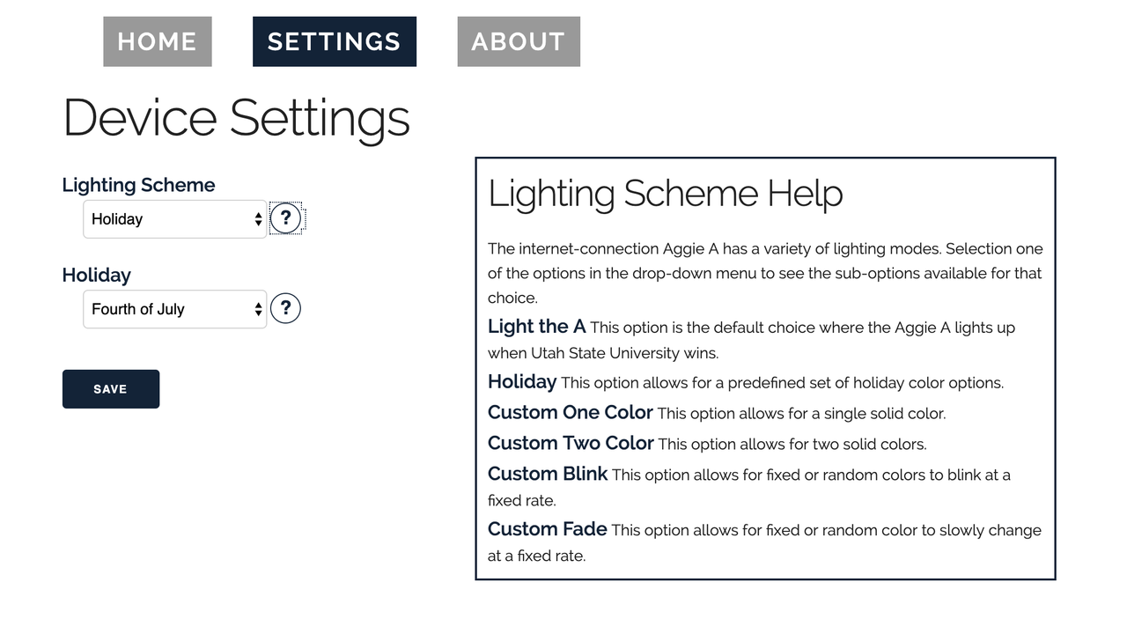
Task: Save the device settings
Action: [x=111, y=389]
